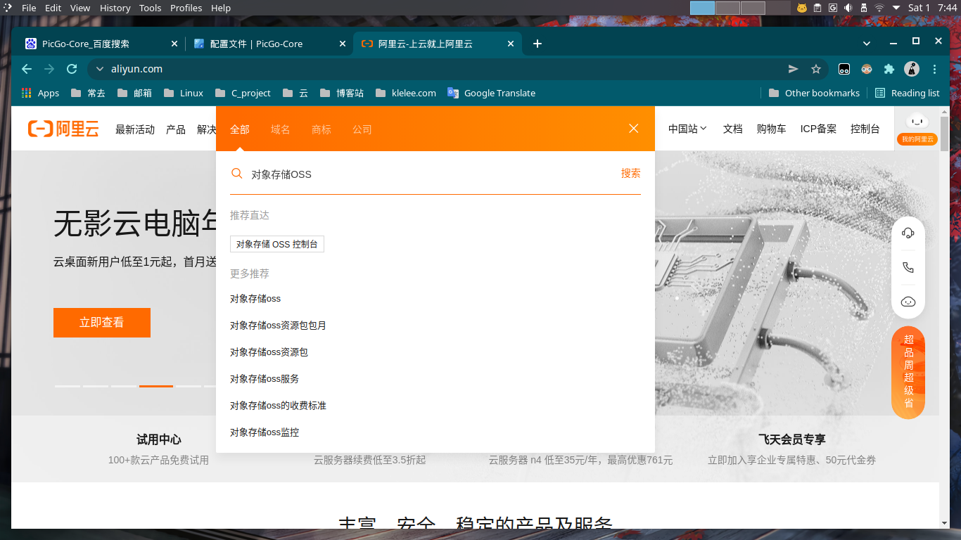Image resolution: width=961 pixels, height=540 pixels.
Task: Open the Apps bookmarks shortcut
Action: point(41,93)
